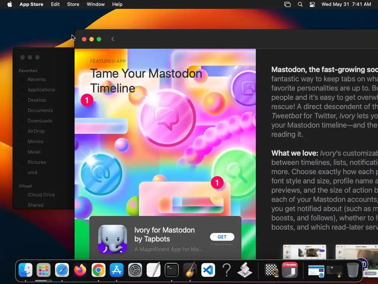378x284 pixels.
Task: Select iCloud Drive in Finder sidebar
Action: point(41,195)
